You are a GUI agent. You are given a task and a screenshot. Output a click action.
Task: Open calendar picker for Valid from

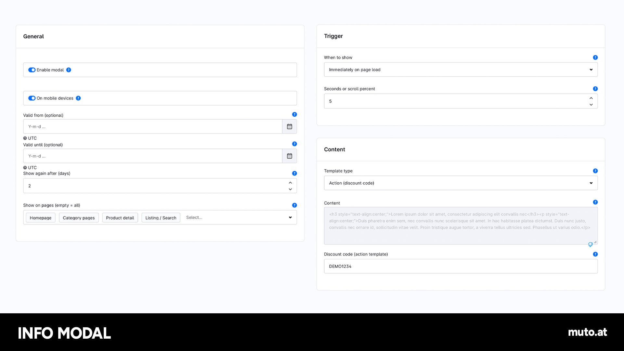[289, 126]
